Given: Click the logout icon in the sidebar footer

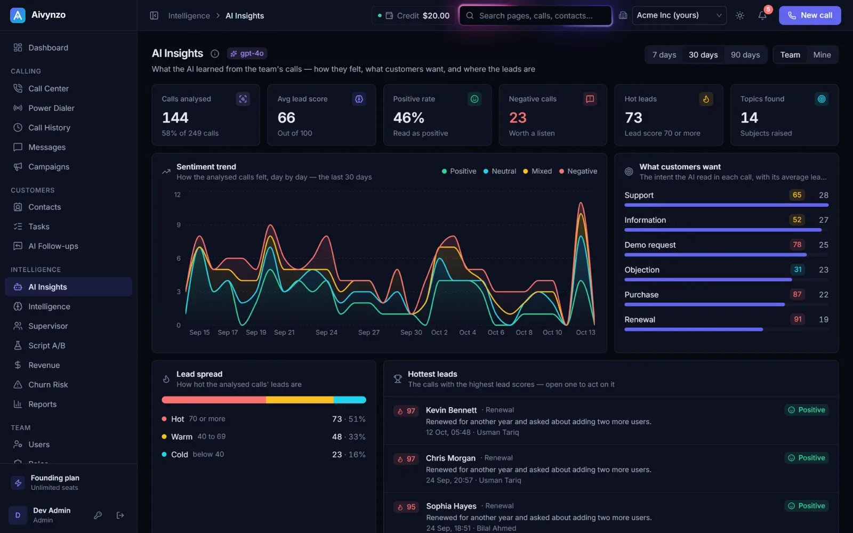Looking at the screenshot, I should tap(120, 515).
